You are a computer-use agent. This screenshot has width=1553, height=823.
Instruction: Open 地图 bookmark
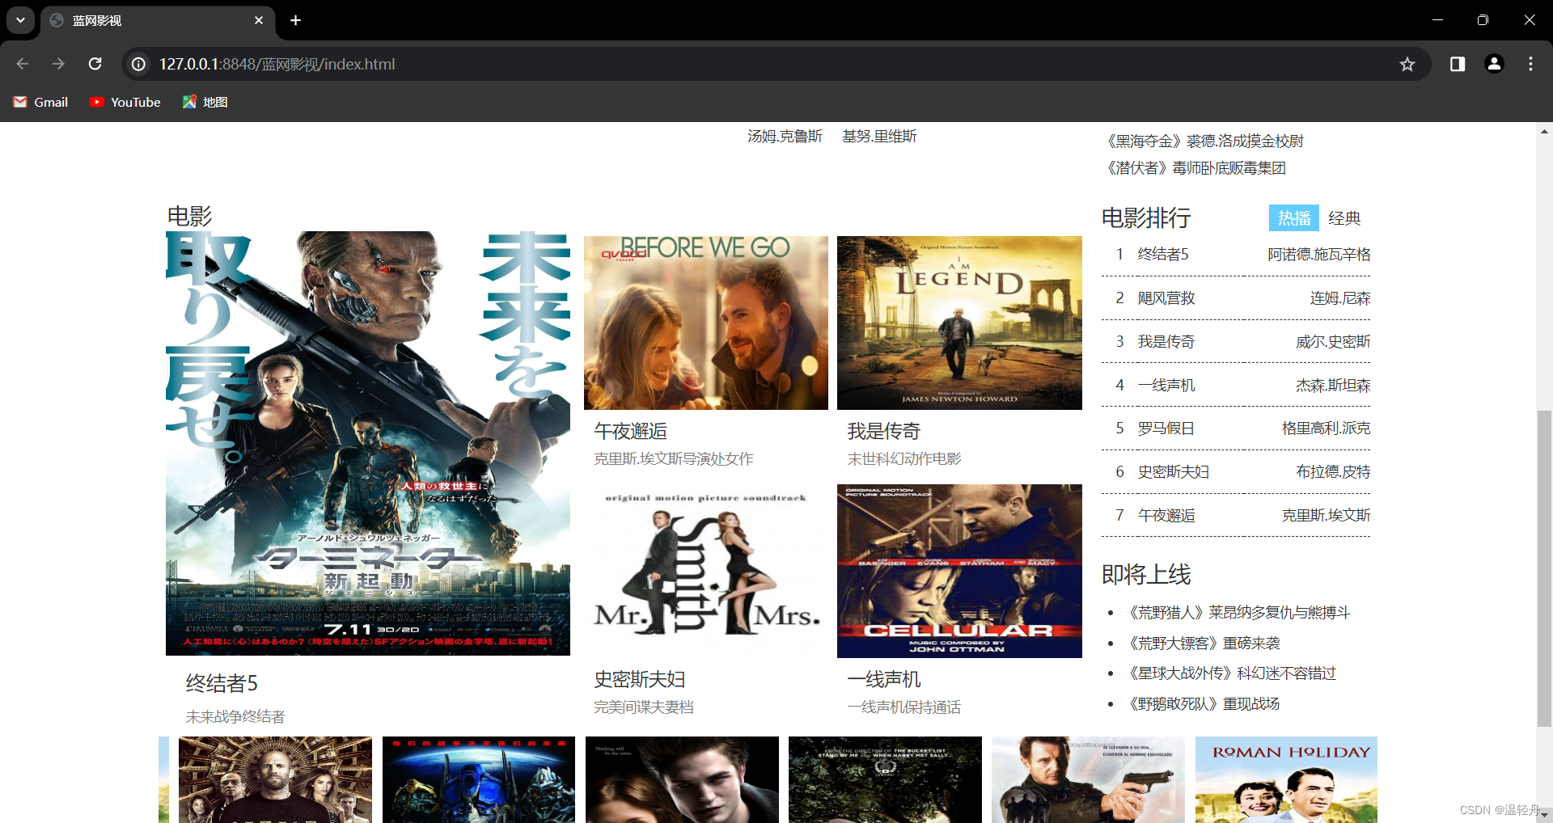[205, 102]
